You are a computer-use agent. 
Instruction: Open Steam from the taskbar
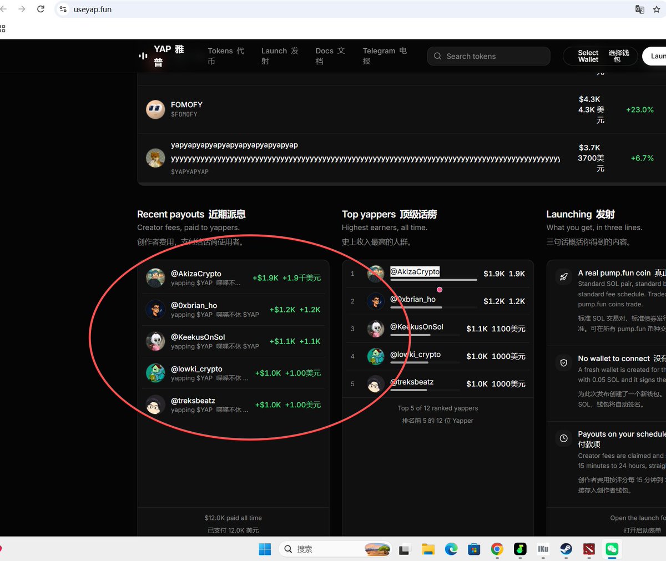coord(566,549)
